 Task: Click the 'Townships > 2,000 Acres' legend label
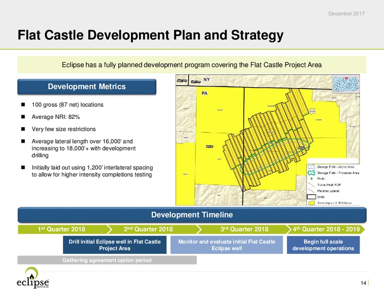(x=335, y=203)
